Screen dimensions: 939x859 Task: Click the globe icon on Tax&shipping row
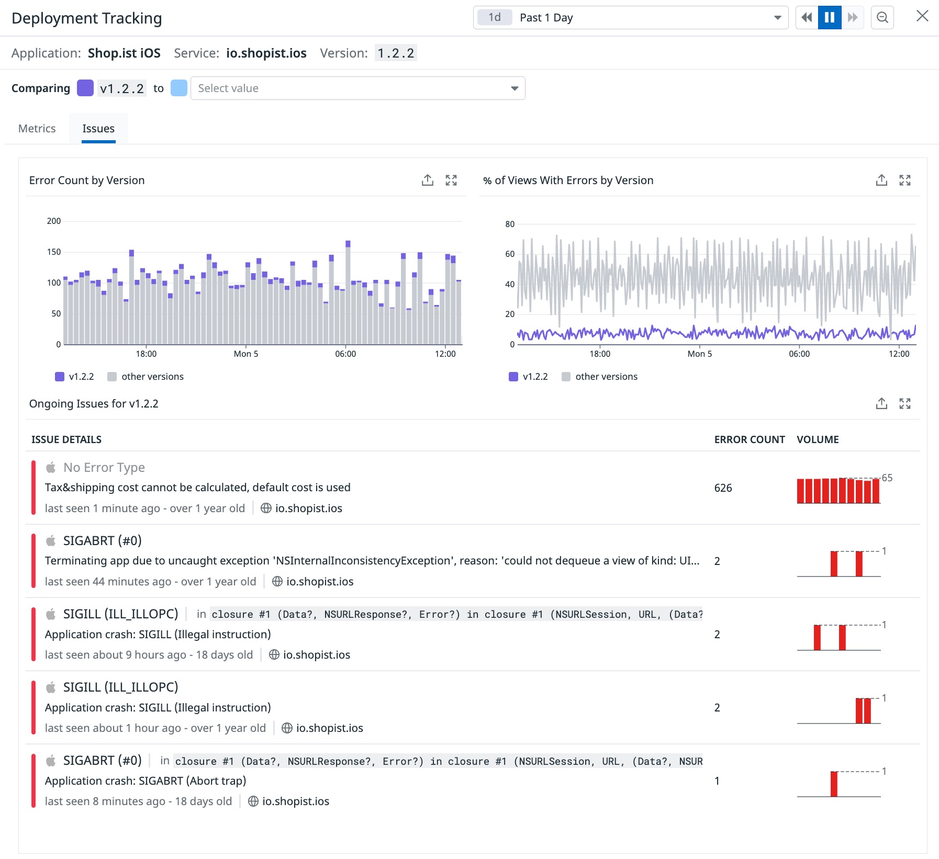click(x=266, y=508)
